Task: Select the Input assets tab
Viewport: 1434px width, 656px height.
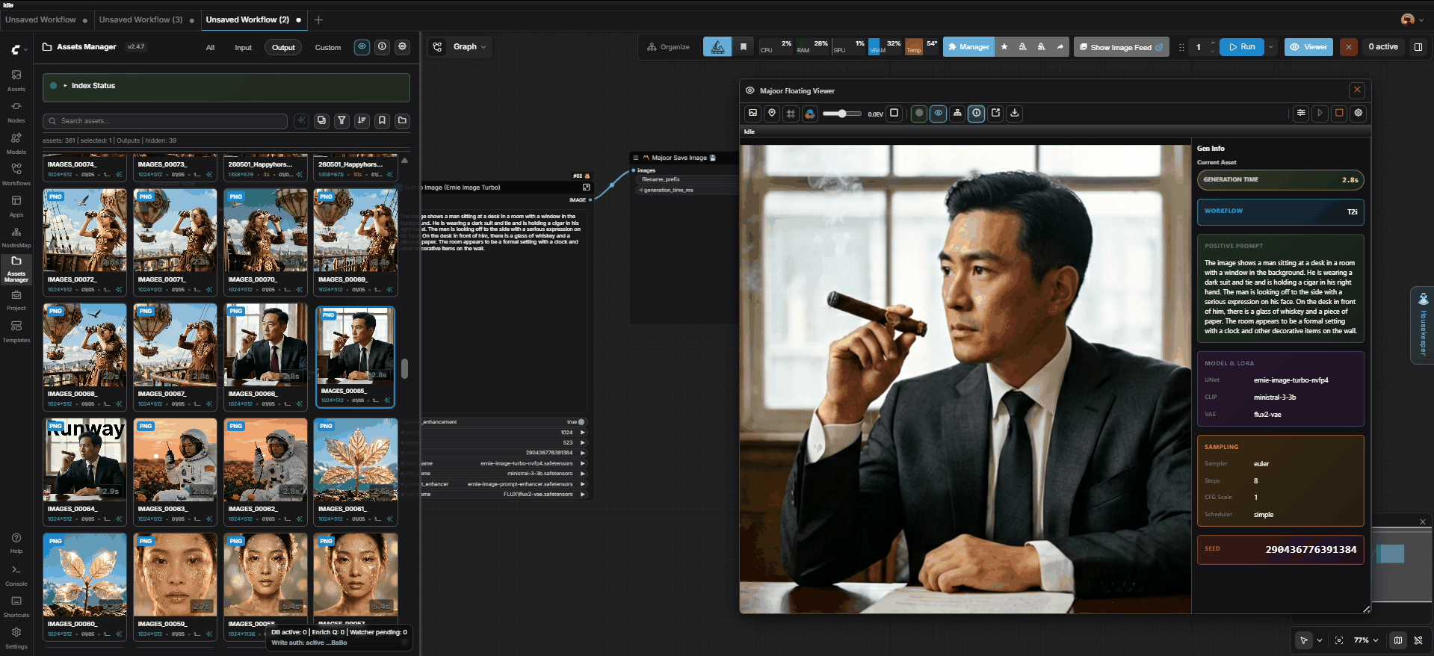Action: [243, 48]
